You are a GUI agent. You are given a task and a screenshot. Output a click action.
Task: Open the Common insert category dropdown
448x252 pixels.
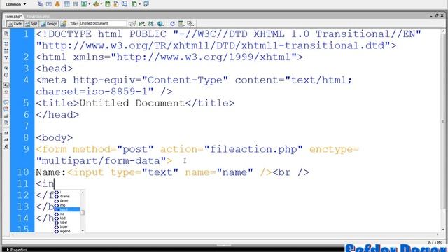click(x=16, y=4)
